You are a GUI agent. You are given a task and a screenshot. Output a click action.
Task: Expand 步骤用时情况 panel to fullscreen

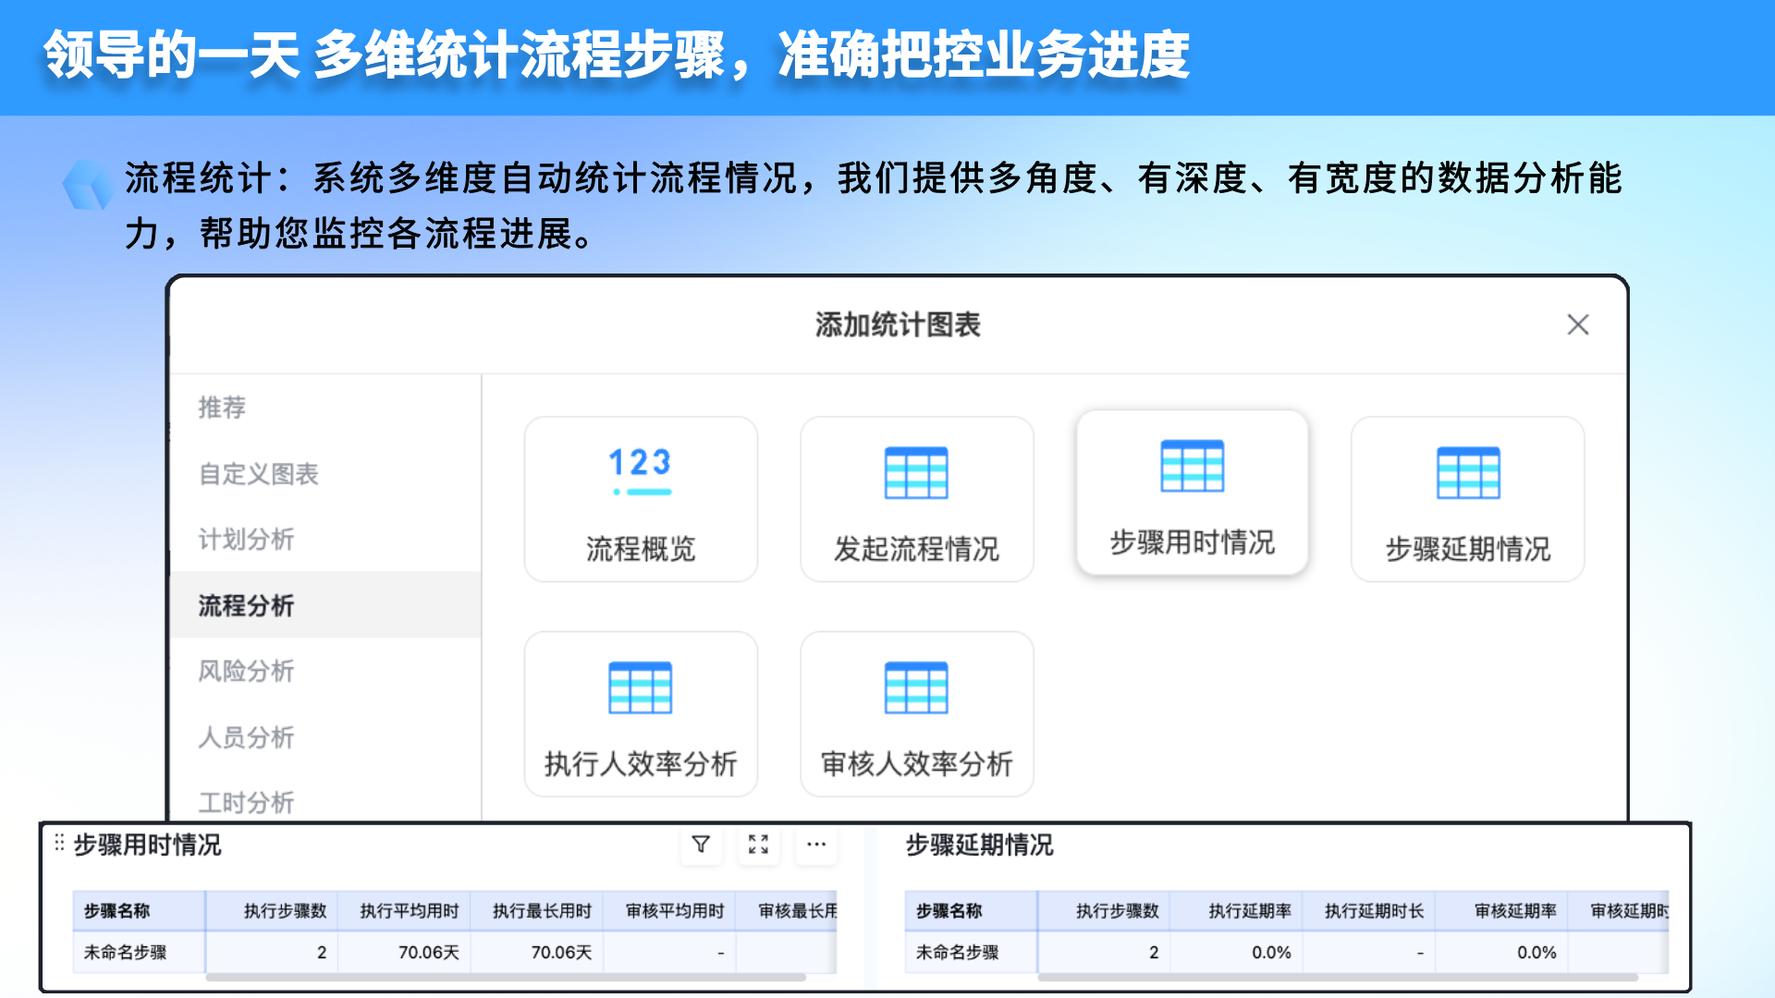point(758,845)
